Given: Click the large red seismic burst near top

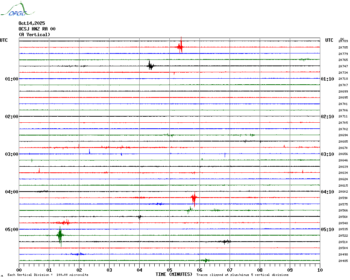Looking at the screenshot, I should (x=180, y=47).
